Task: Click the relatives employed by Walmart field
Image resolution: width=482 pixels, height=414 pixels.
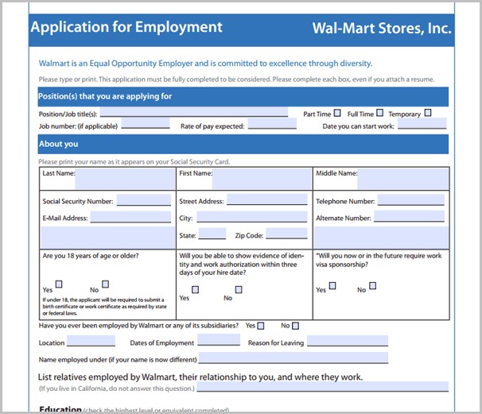Action: [x=322, y=387]
